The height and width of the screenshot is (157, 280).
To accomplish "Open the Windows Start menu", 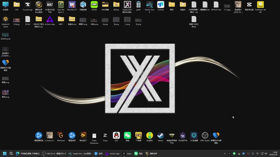I will tap(5, 154).
